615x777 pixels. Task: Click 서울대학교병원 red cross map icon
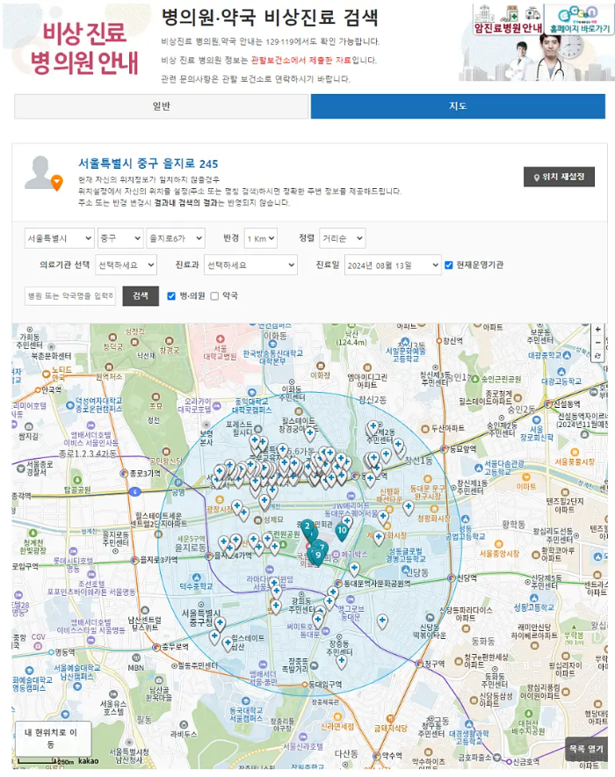click(221, 339)
